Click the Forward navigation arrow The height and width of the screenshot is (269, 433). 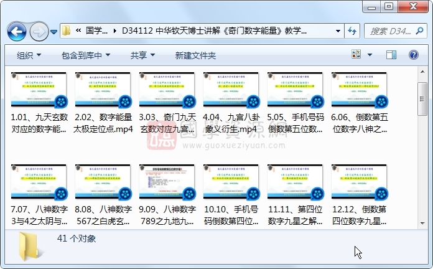pyautogui.click(x=39, y=32)
